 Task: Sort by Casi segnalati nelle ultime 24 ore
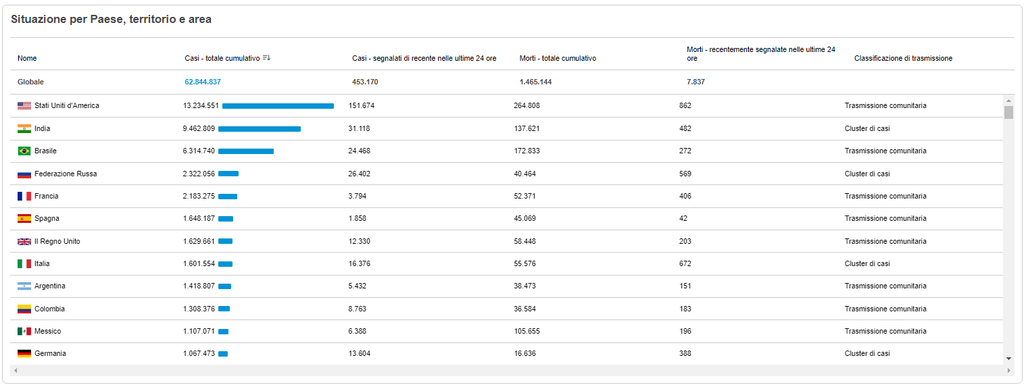click(424, 59)
